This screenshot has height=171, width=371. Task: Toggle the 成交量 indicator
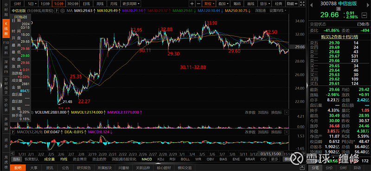point(49,159)
